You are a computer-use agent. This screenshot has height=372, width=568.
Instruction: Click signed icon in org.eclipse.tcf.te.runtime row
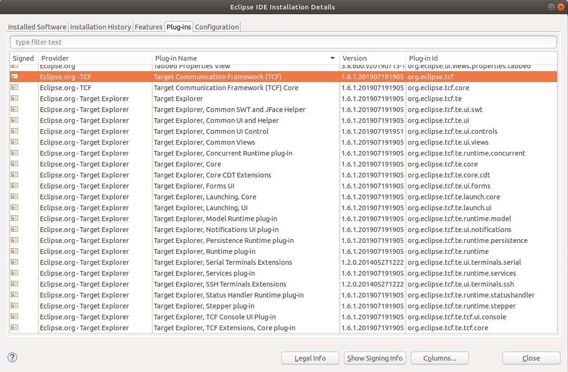[15, 251]
